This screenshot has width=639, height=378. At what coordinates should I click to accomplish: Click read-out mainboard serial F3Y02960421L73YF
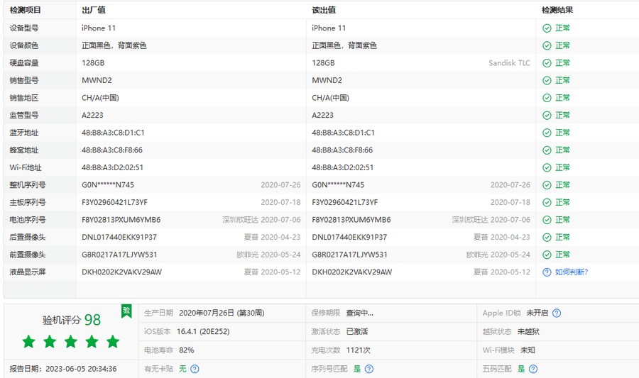click(345, 203)
